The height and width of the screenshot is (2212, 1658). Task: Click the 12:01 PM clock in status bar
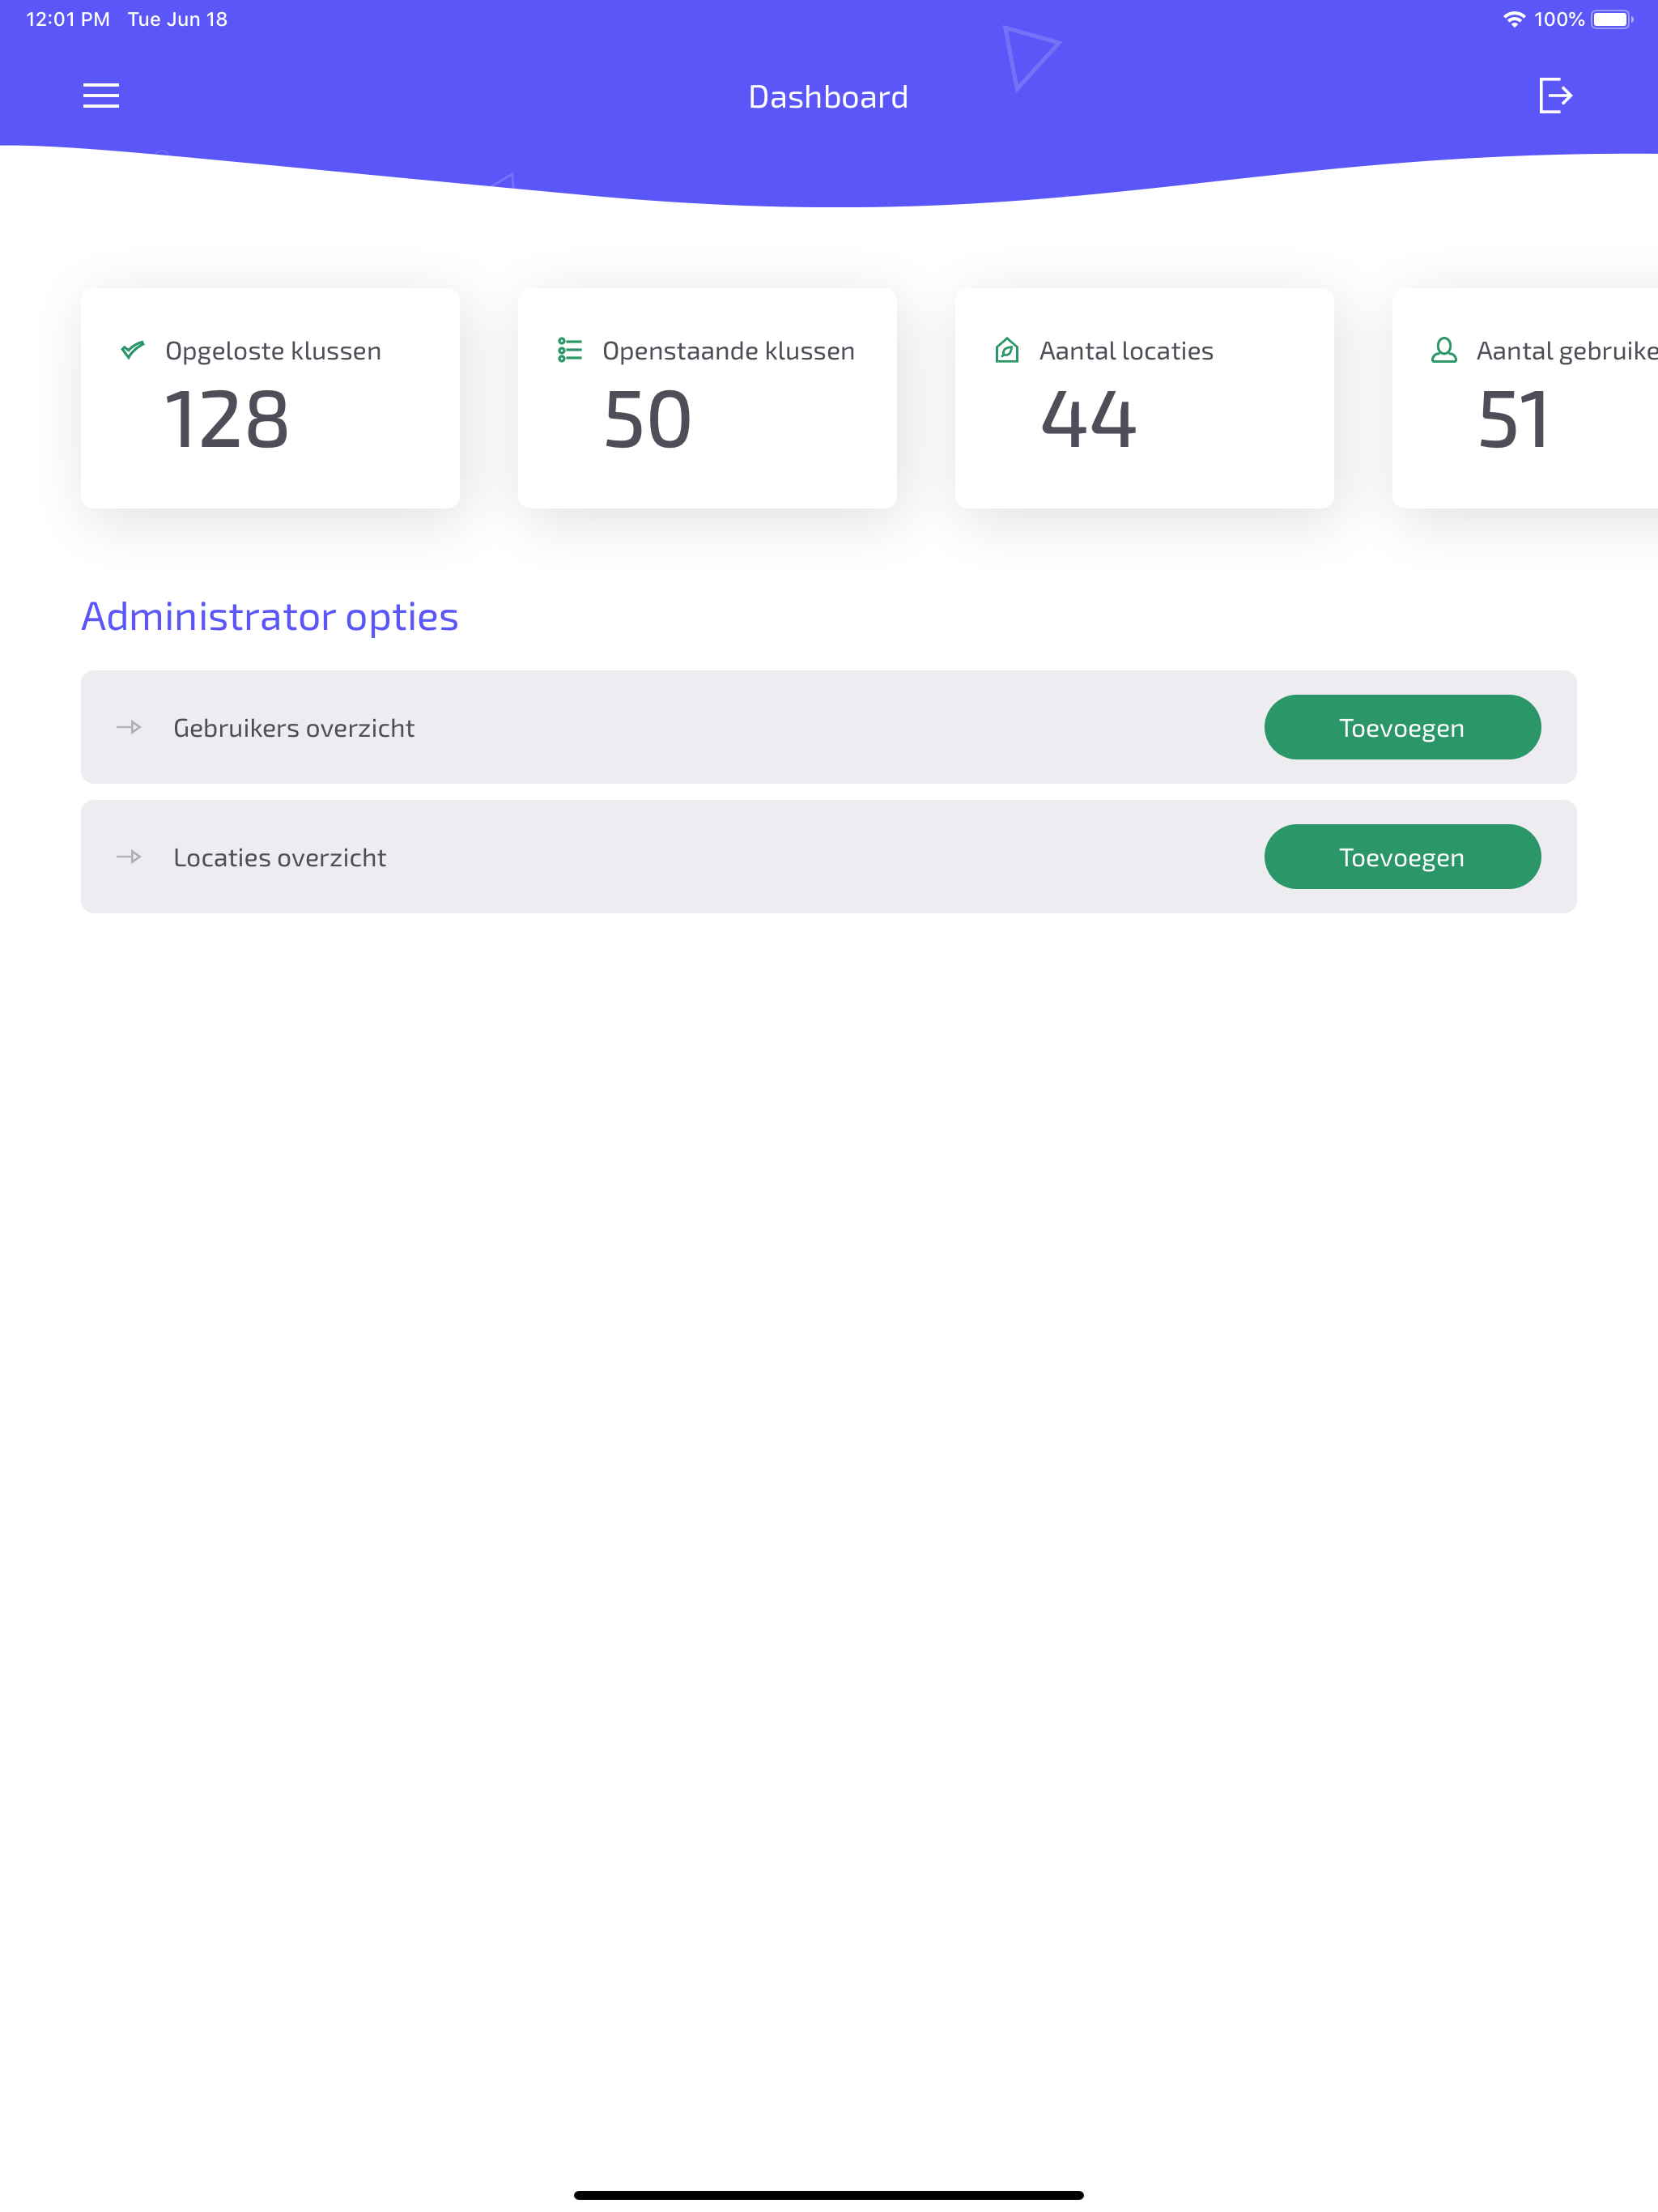(x=68, y=19)
